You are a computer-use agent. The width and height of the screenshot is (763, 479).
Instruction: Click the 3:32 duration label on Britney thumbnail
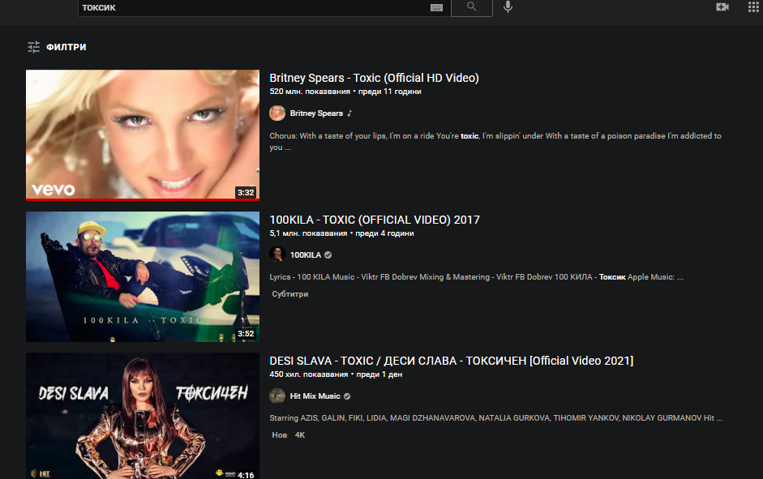246,192
